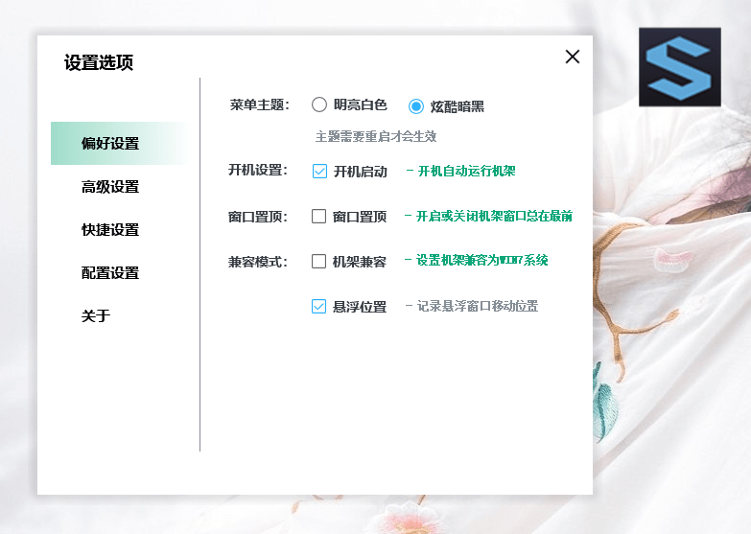Click the 开机自动运行机架 description text

[x=460, y=171]
